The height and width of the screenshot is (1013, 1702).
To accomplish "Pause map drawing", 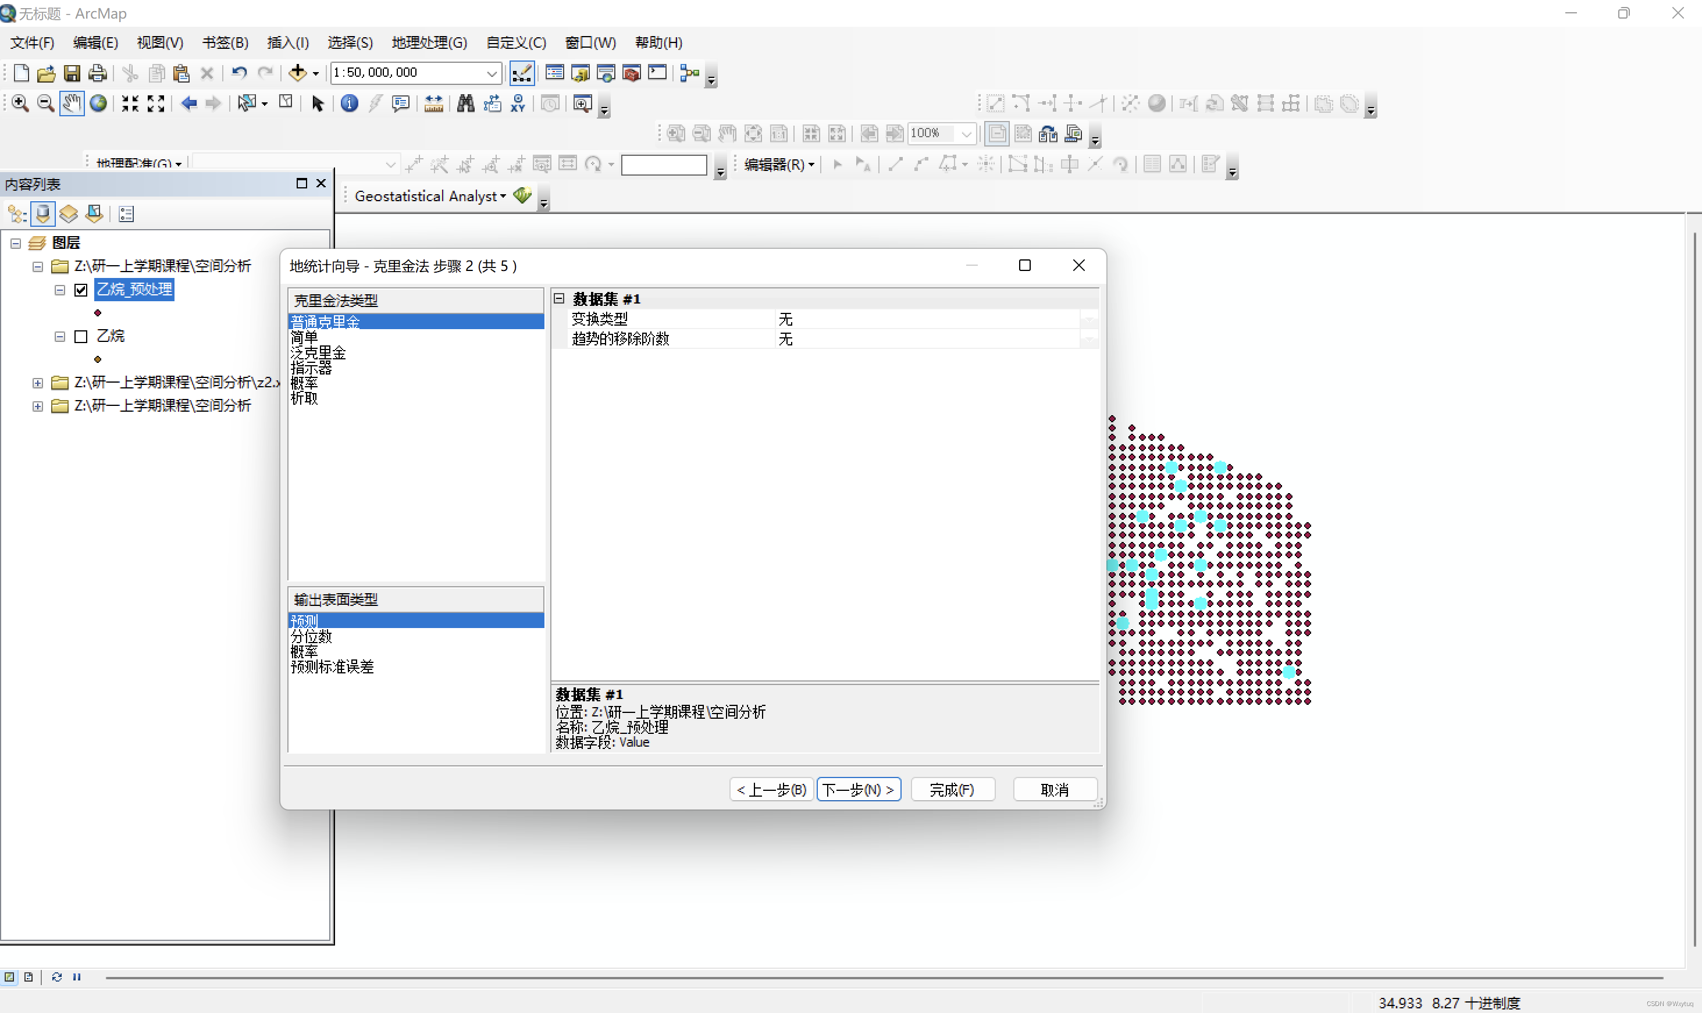I will coord(76,977).
